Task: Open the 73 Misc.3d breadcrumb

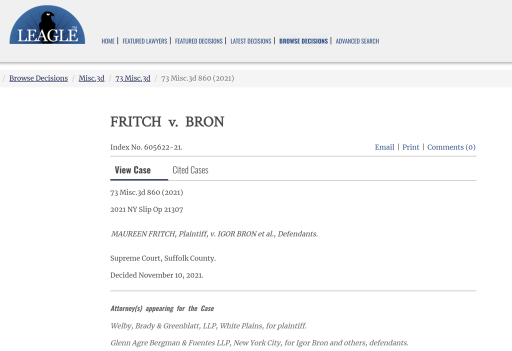Action: pos(132,78)
